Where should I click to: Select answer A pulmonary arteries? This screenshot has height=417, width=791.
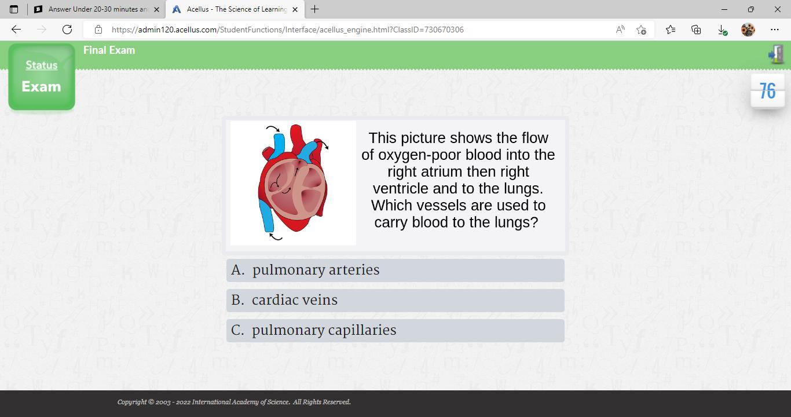(395, 270)
